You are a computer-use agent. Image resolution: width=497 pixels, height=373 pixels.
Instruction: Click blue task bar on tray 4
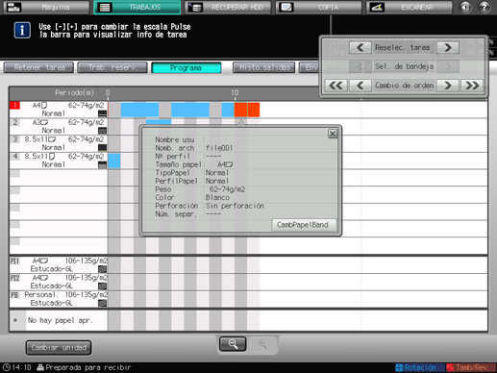point(114,161)
